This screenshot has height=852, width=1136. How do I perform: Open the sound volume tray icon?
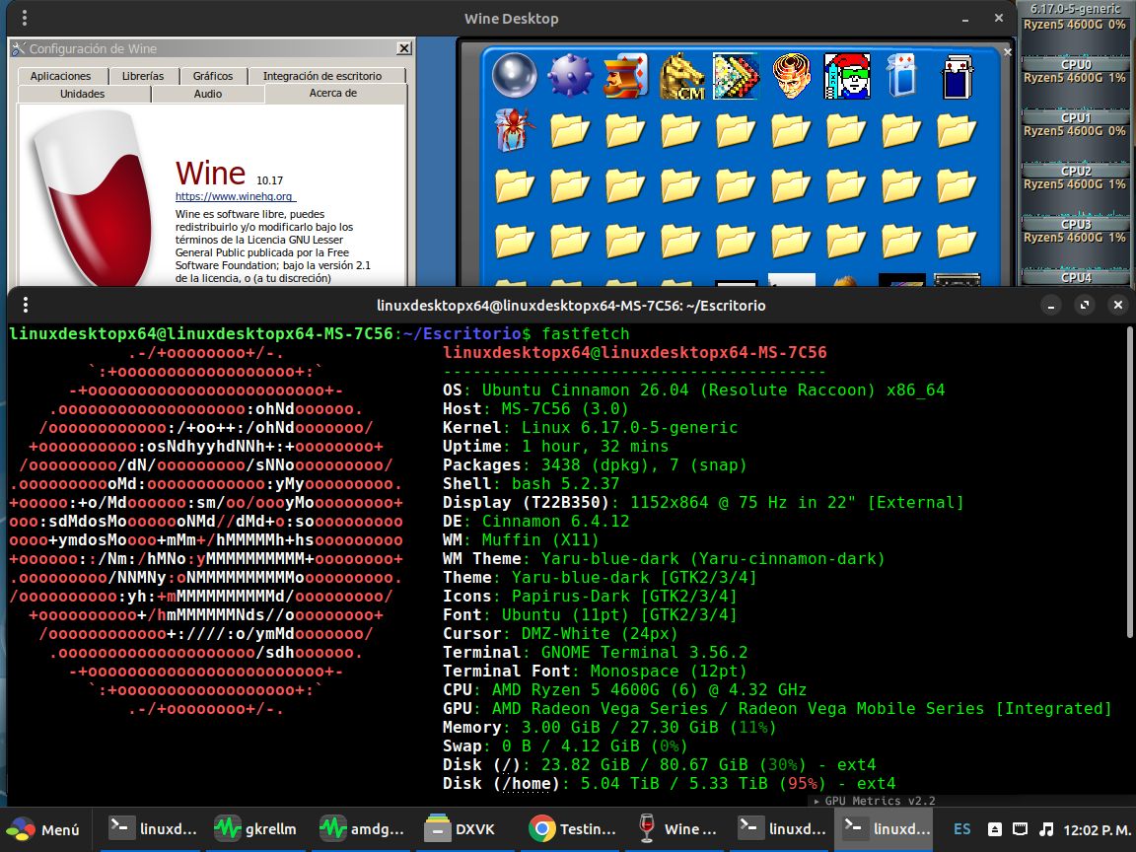click(1047, 829)
